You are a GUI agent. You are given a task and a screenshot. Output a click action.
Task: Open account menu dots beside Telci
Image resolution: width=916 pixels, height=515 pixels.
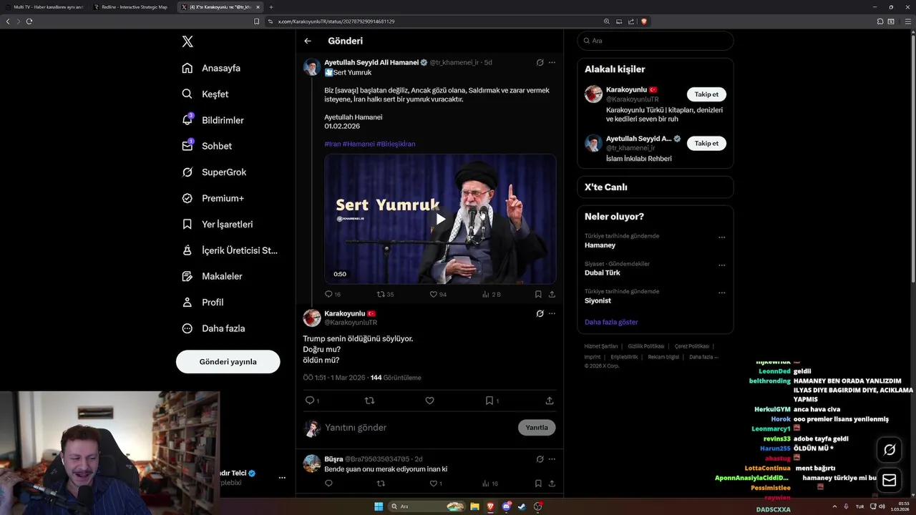282,478
